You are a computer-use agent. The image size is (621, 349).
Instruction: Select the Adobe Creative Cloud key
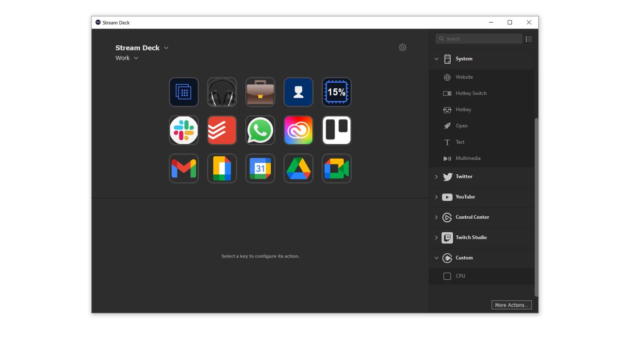click(x=299, y=130)
